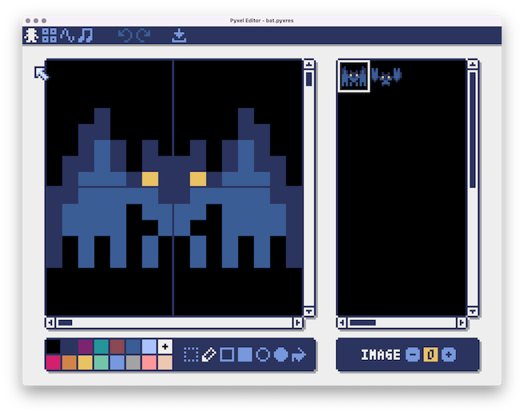Click the canvas scroll down arrow

click(x=309, y=311)
